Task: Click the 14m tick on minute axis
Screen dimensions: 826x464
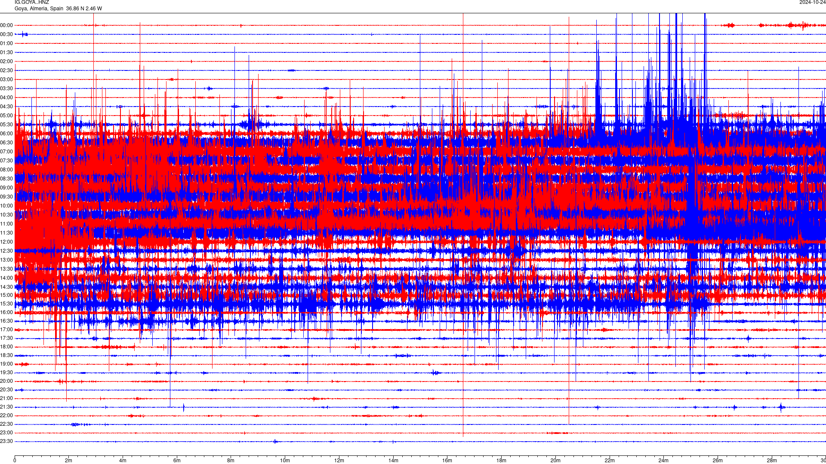Action: point(393,461)
